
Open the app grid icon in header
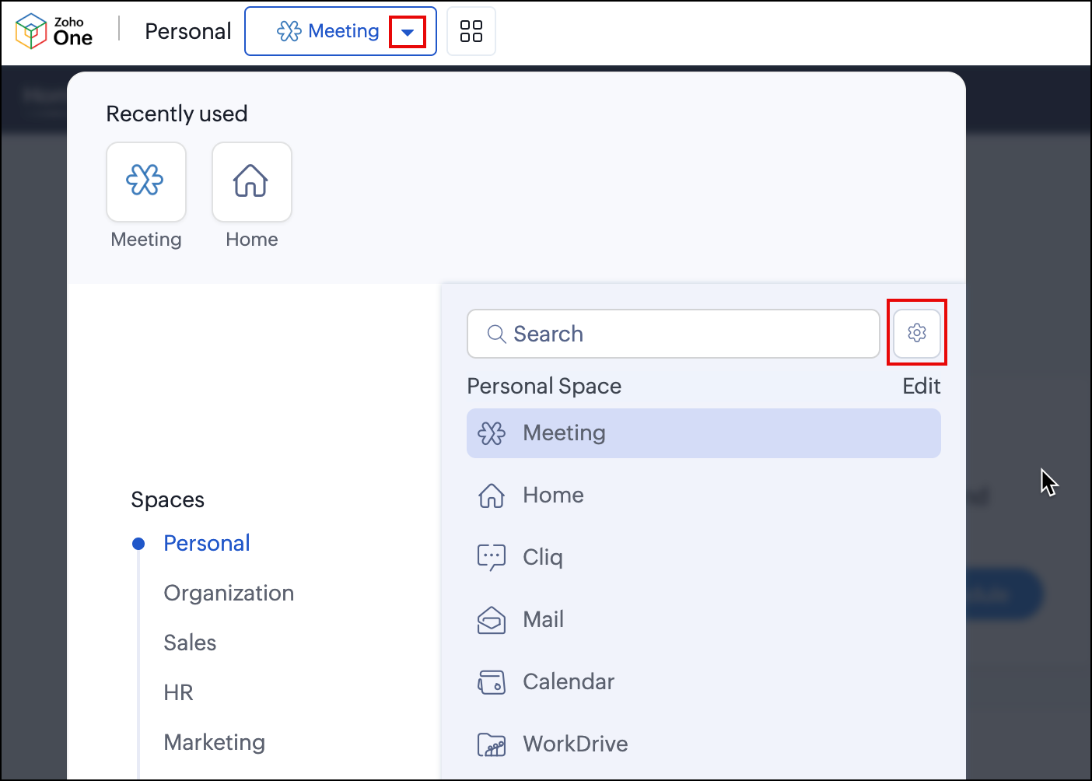(x=471, y=31)
